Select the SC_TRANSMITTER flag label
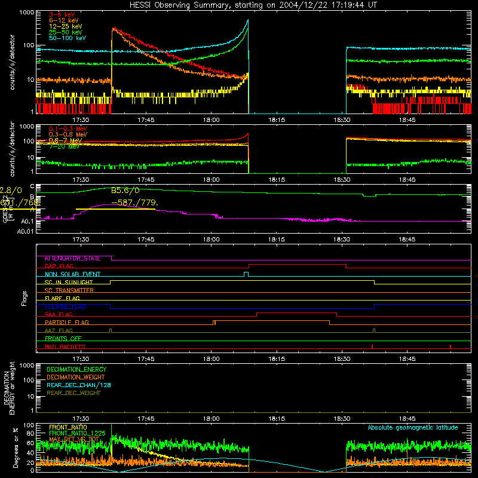Image resolution: width=478 pixels, height=478 pixels. click(x=69, y=290)
